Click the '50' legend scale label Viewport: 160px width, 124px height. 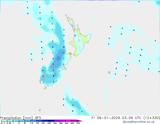(78, 123)
